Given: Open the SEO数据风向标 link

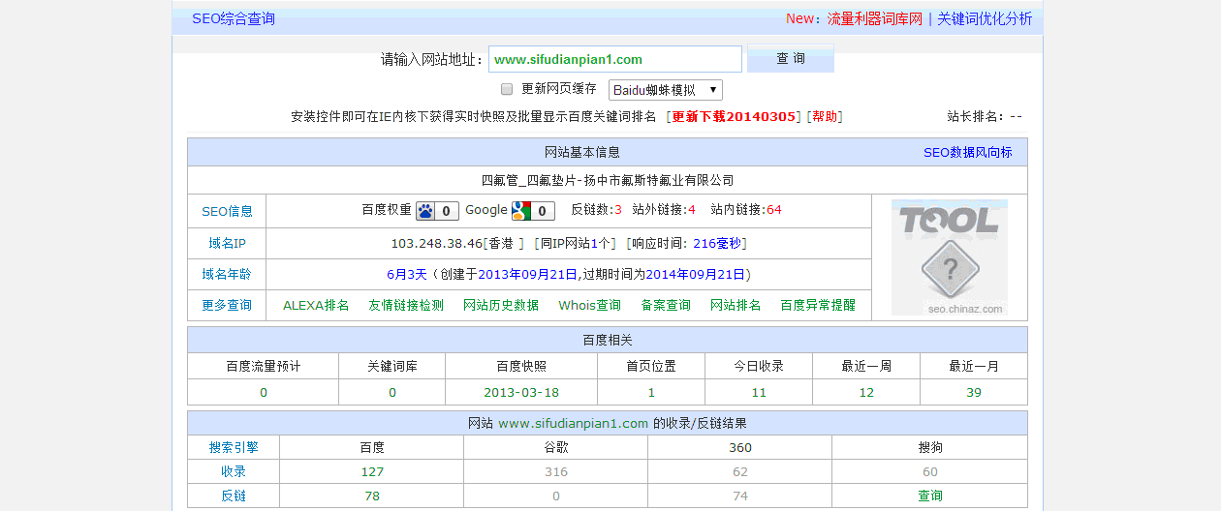Looking at the screenshot, I should (968, 152).
